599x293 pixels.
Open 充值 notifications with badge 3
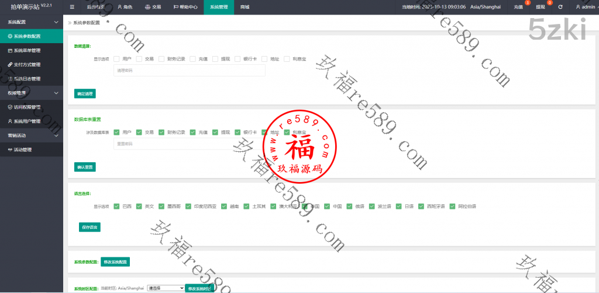518,7
